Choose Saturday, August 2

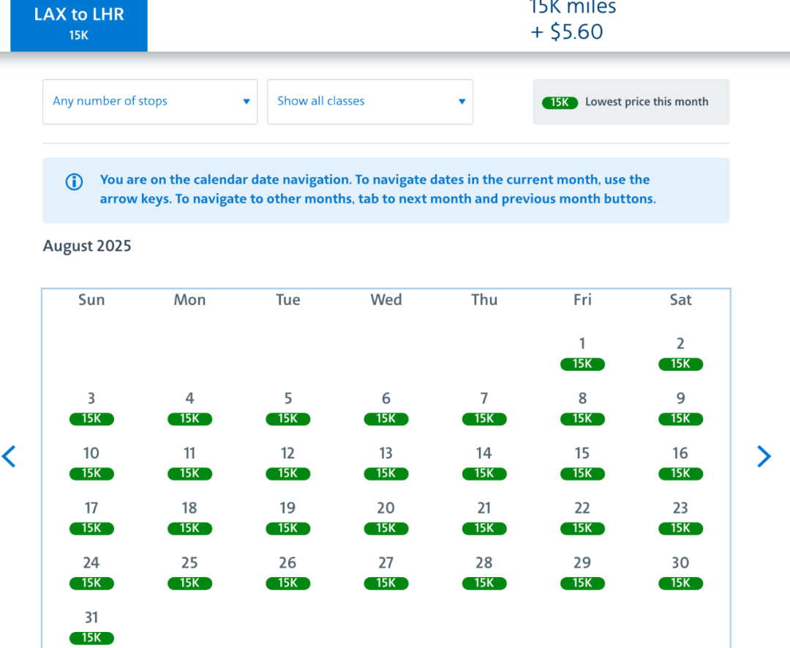pos(680,353)
